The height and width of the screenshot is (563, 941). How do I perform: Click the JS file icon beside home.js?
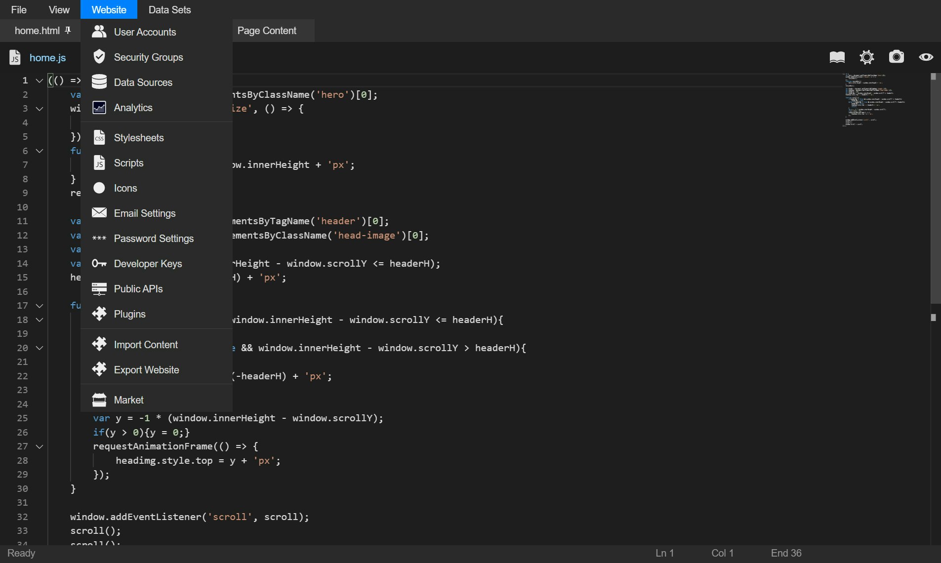(15, 57)
